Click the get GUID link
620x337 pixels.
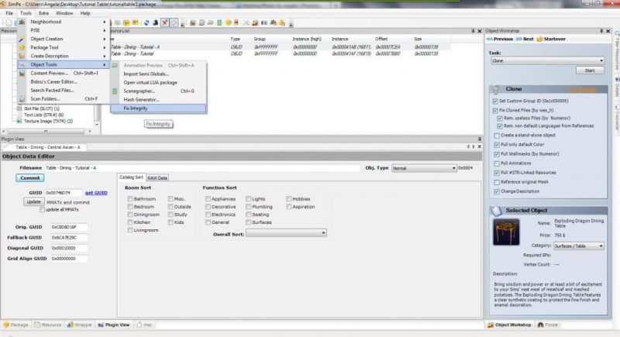[x=95, y=192]
